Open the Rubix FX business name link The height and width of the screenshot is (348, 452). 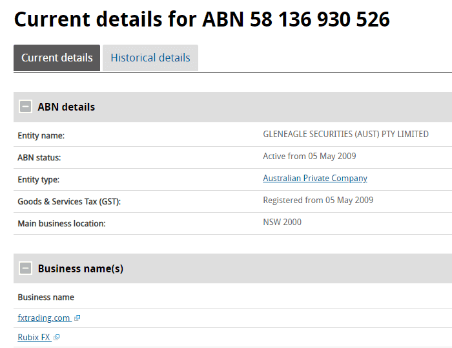[x=34, y=338]
